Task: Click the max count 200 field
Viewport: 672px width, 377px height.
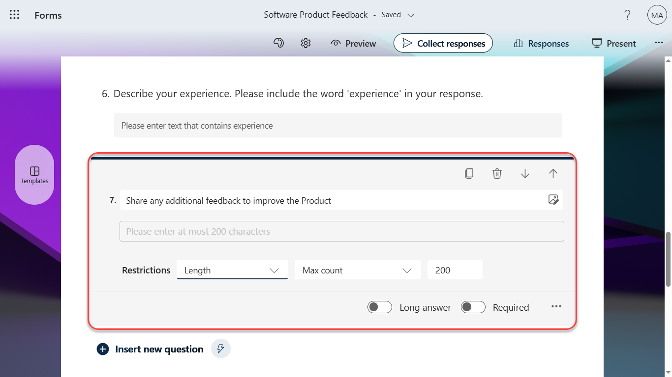Action: (x=455, y=270)
